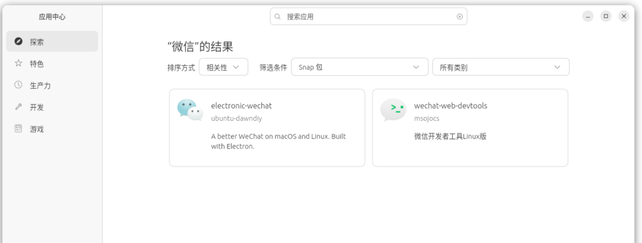Click the 应用中心 window title text

[52, 17]
